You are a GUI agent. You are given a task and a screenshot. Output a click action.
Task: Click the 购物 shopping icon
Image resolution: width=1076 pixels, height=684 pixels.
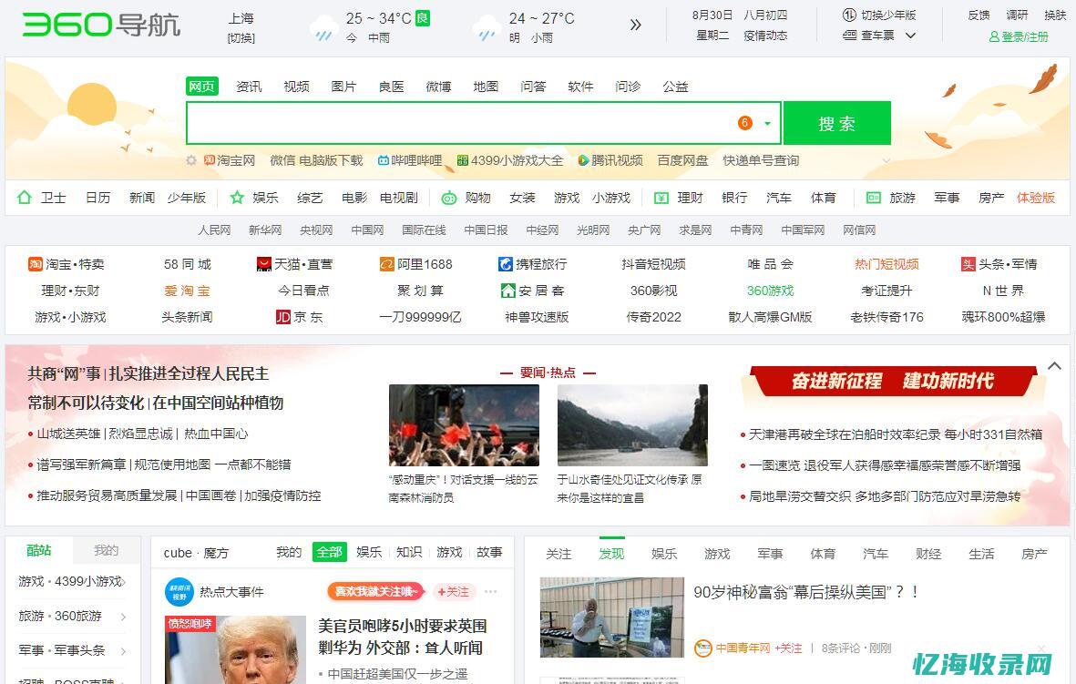click(x=447, y=198)
